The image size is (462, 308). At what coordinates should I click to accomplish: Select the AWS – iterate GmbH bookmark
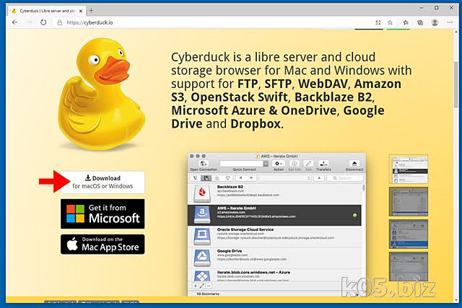274,215
